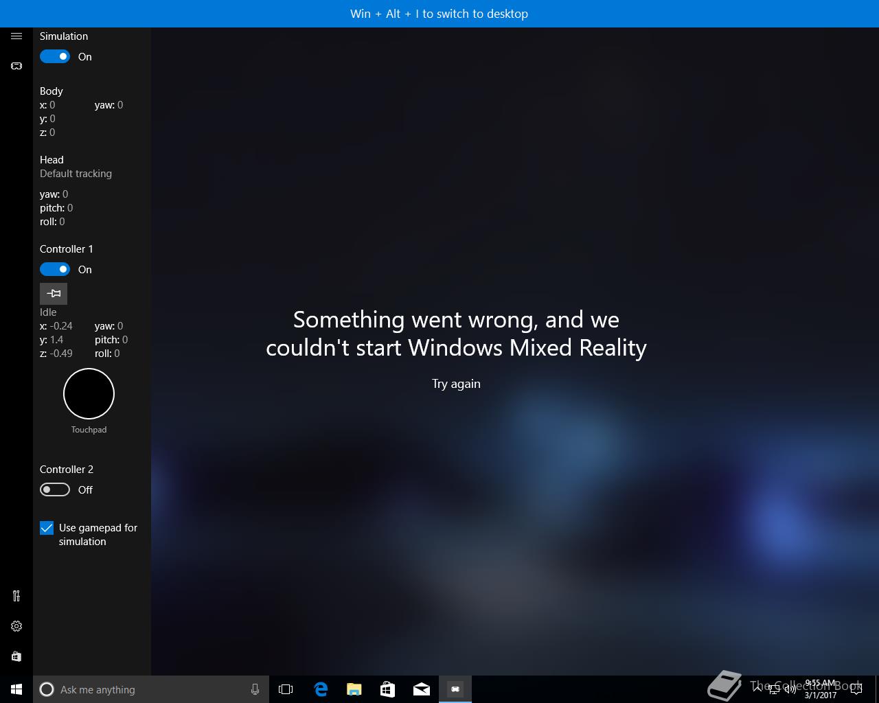Click the Controller 1 z value -0.49
Viewport: 879px width, 703px height.
[61, 354]
